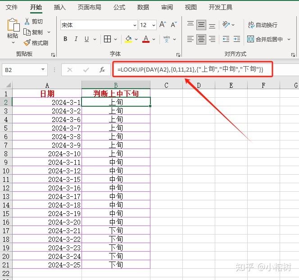
Task: Increase font size with the large A icon
Action: 163,25
